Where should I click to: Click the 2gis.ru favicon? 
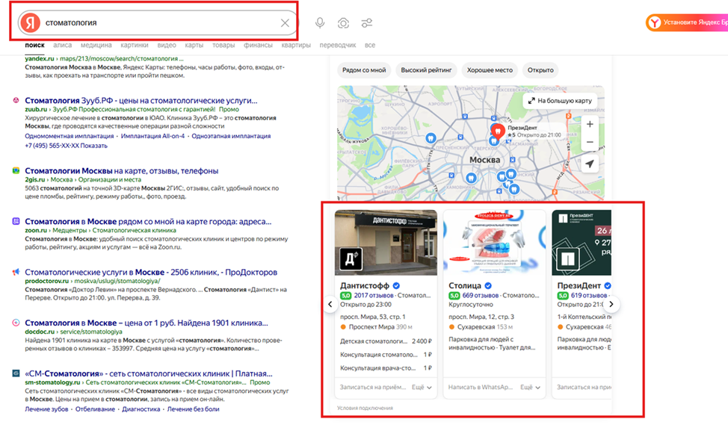tap(16, 170)
